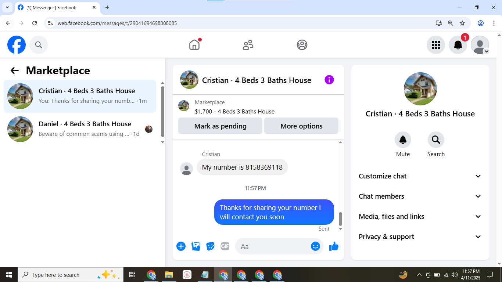502x282 pixels.
Task: Open File Explorer from the taskbar
Action: 169,275
